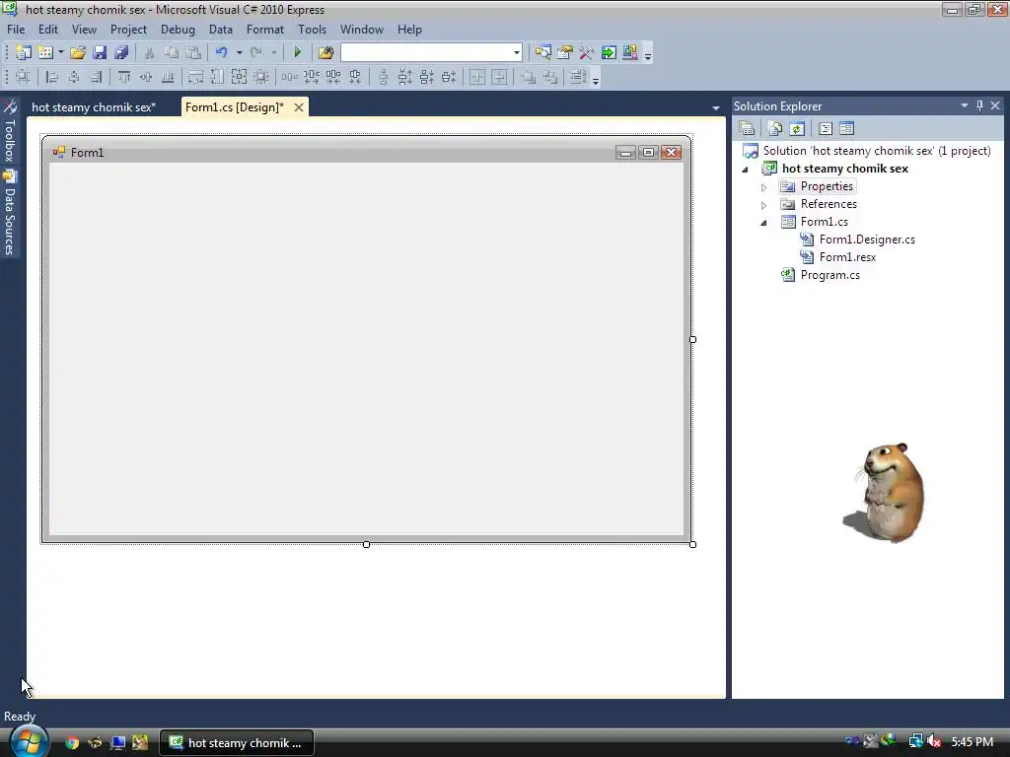Open the Data Sources side panel tab
Image resolution: width=1010 pixels, height=757 pixels.
(x=10, y=213)
